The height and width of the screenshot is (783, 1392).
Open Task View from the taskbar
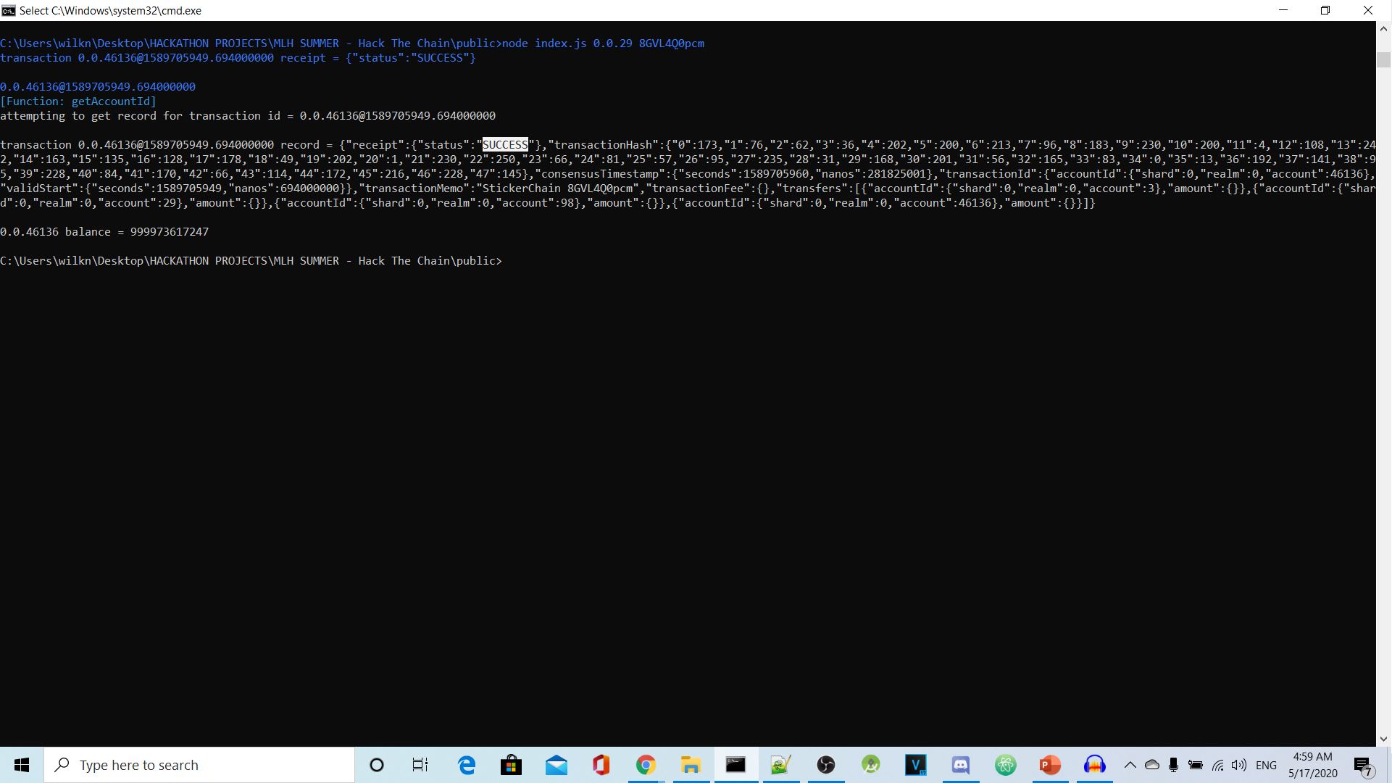pos(420,765)
